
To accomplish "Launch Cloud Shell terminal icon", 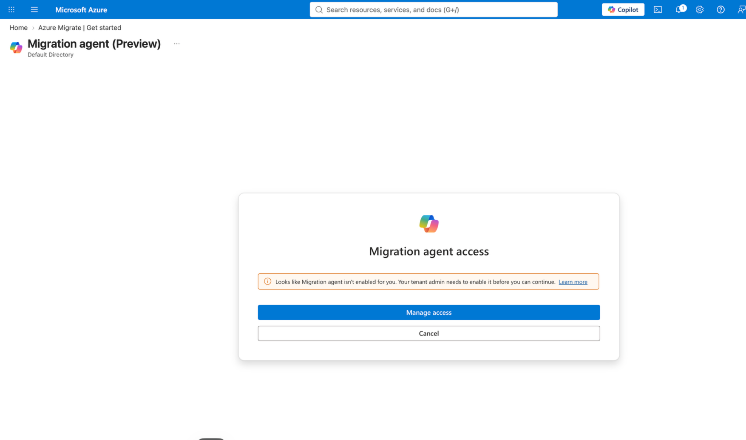I will 658,10.
